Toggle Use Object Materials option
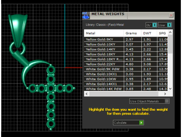Screen dimensions: 182x137 (x=149, y=101)
